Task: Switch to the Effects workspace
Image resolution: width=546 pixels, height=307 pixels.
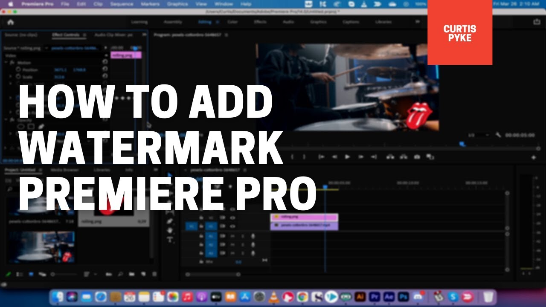Action: coord(260,22)
